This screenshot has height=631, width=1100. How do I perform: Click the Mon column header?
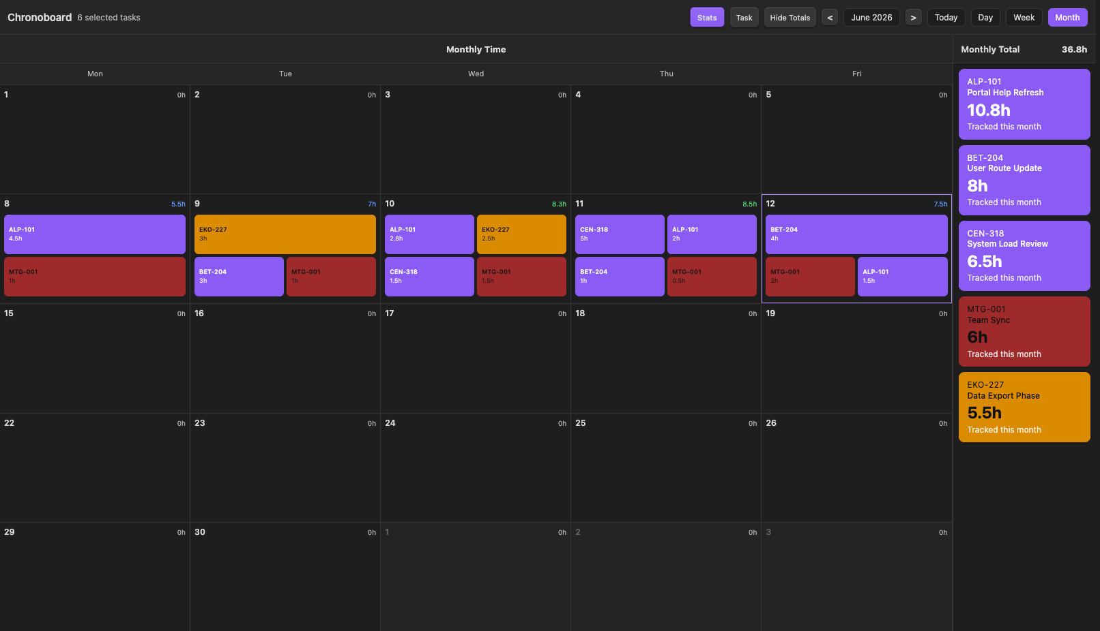click(95, 74)
